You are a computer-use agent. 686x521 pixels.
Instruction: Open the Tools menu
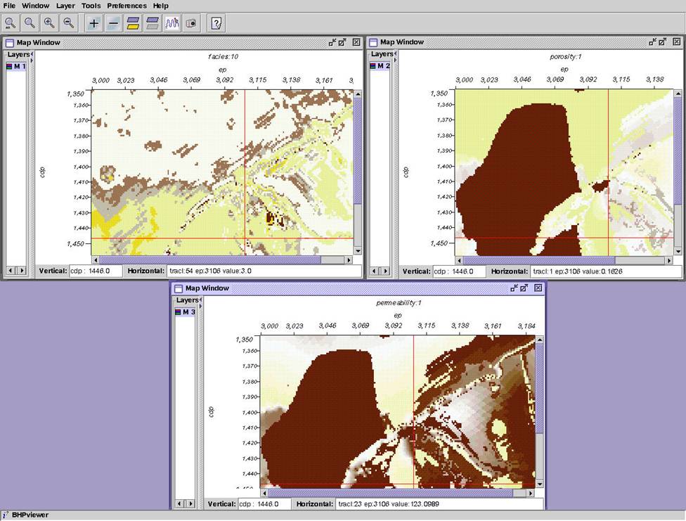coord(91,6)
